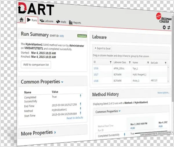Open the Reports tab
Viewport: 174px width, 147px height.
(x=75, y=23)
